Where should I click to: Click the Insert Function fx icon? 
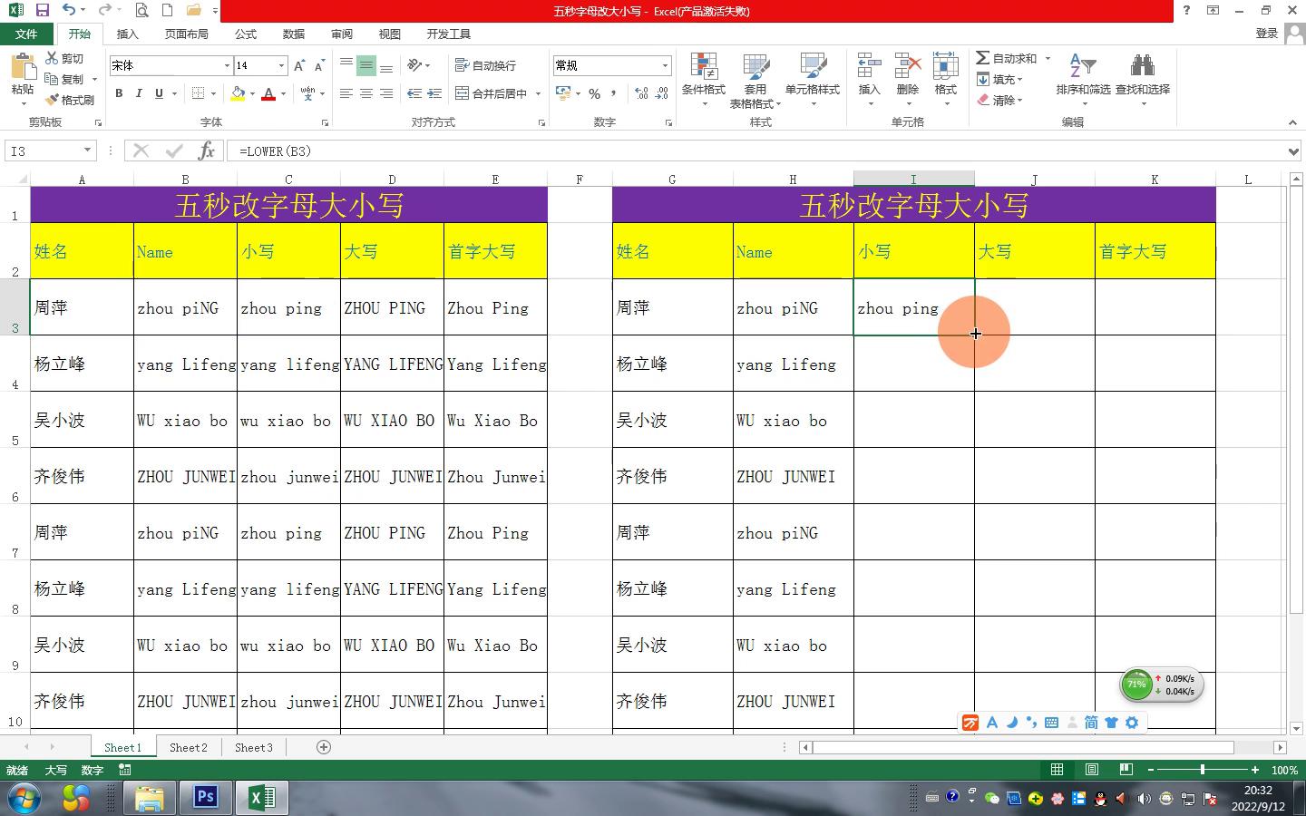[206, 151]
